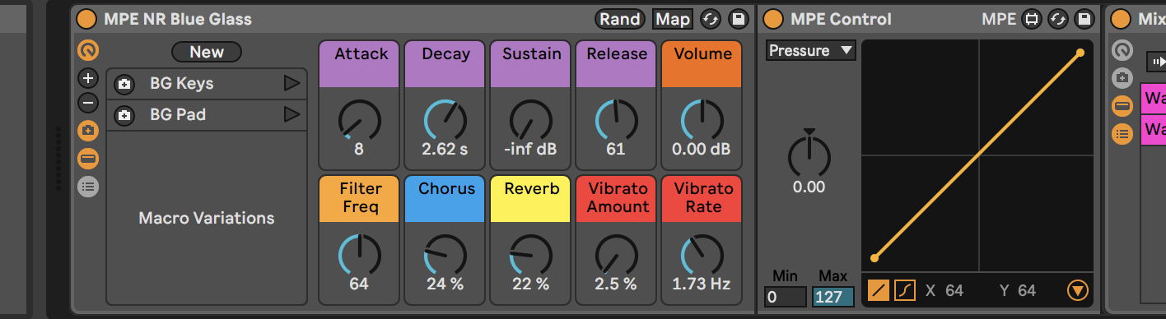Click the Min value field

click(786, 297)
